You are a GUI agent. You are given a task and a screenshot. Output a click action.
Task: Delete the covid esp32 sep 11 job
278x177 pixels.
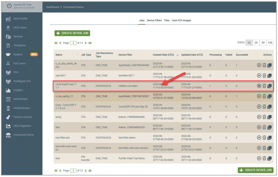tap(264, 86)
